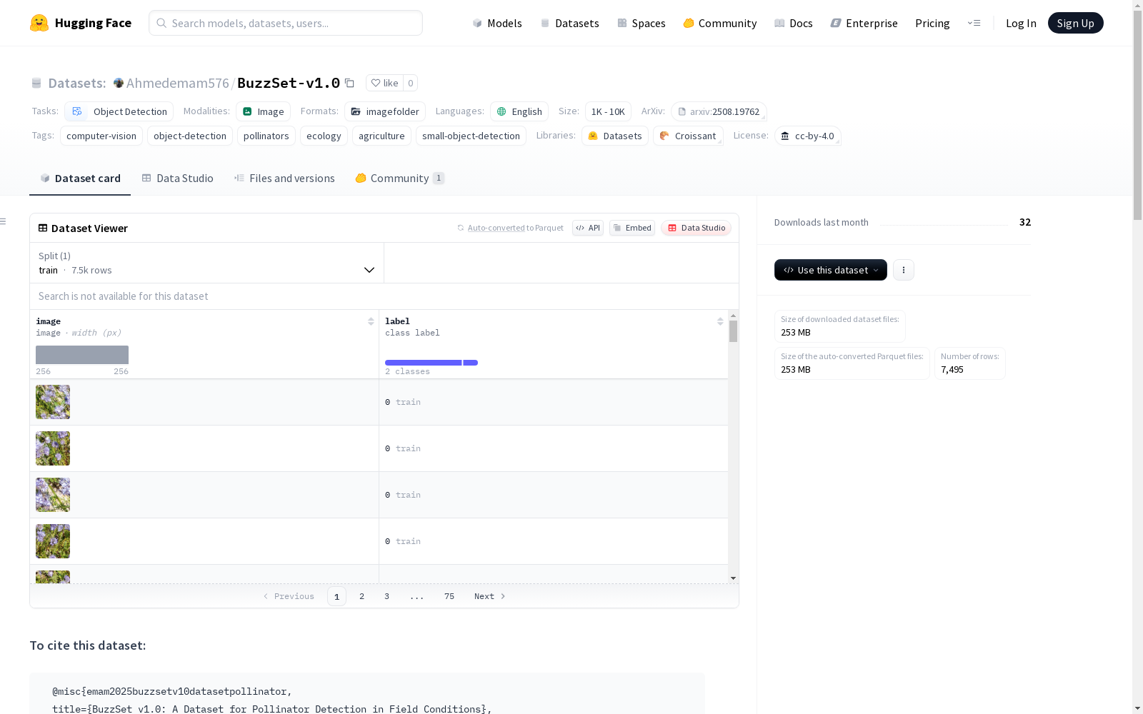The image size is (1143, 714).
Task: Open the Ahmedemam576 user profile link
Action: coord(178,83)
